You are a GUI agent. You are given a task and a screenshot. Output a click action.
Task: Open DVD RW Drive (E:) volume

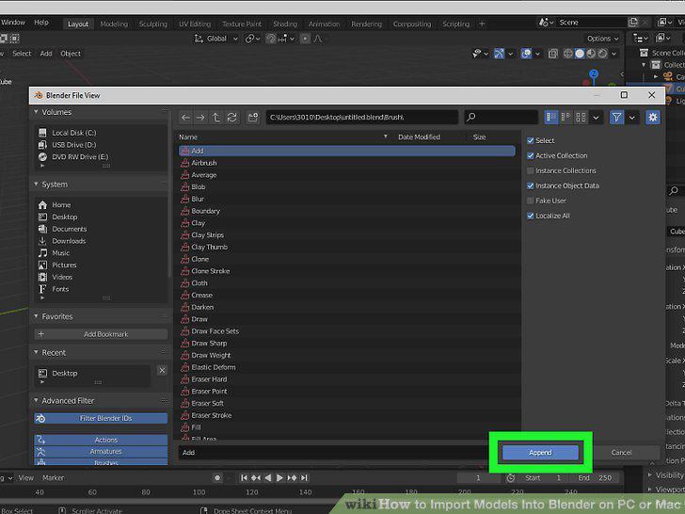pyautogui.click(x=79, y=156)
